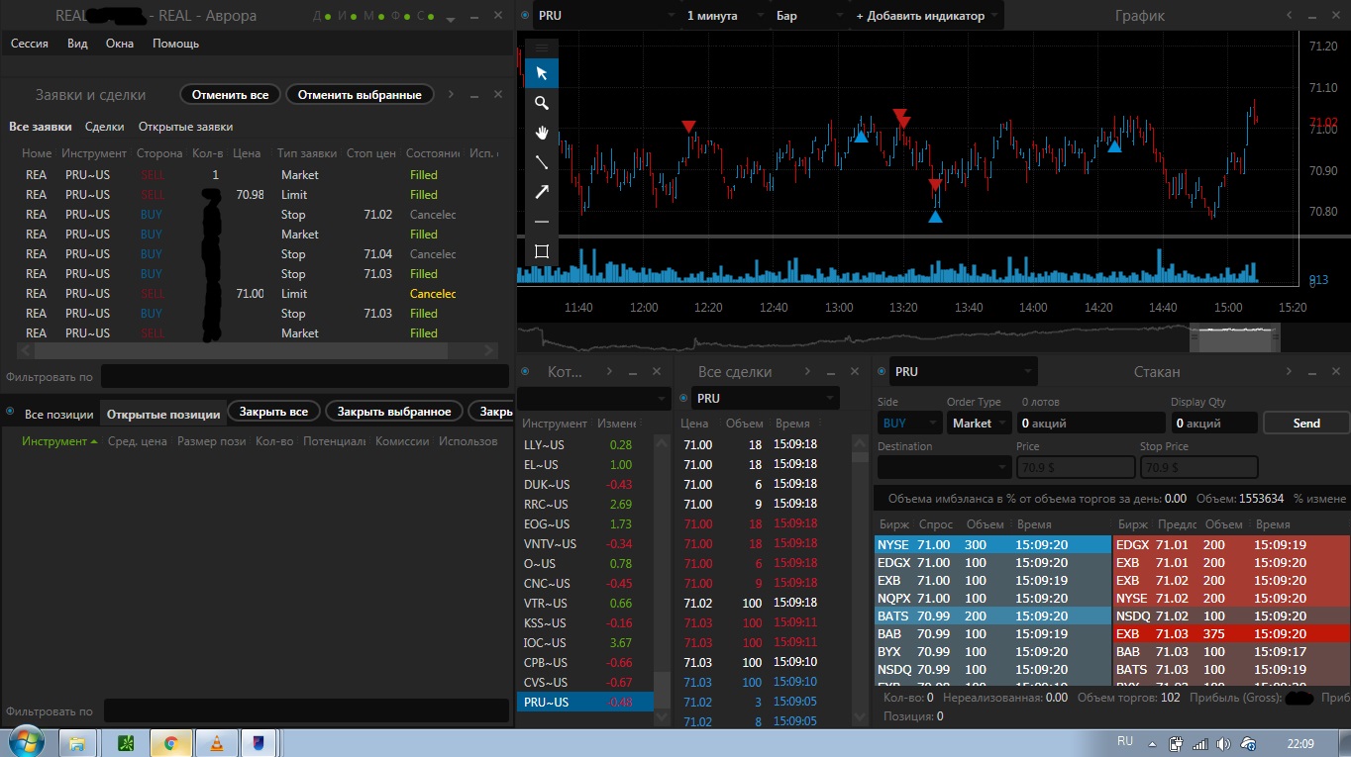Image resolution: width=1351 pixels, height=757 pixels.
Task: Select the LLY~US row in watchlist
Action: pyautogui.click(x=585, y=444)
